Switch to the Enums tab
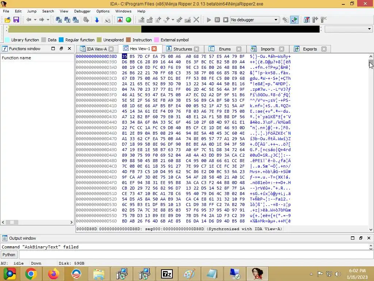 pyautogui.click(x=225, y=49)
